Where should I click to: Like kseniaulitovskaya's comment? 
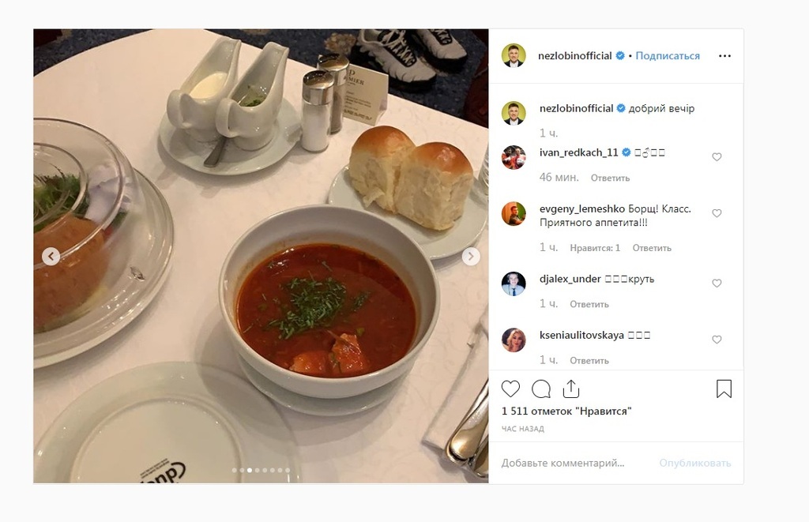pos(717,340)
